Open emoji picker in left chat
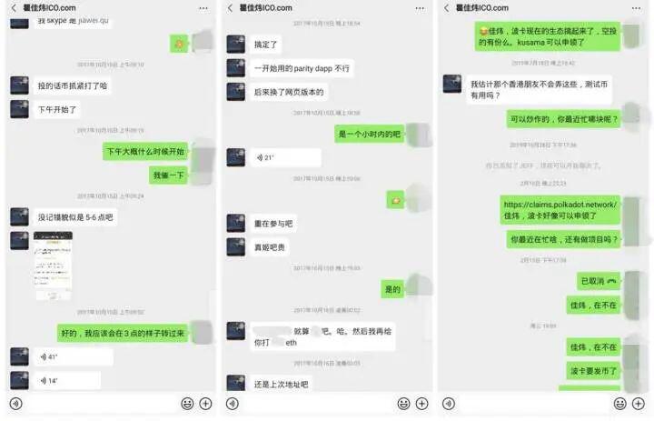654x421 pixels. click(x=187, y=404)
